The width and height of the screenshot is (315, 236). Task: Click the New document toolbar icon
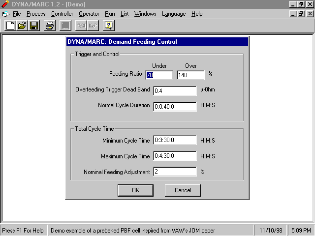pyautogui.click(x=10, y=26)
